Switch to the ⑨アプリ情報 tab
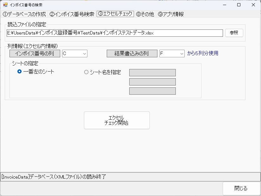Image resolution: width=261 pixels, height=196 pixels. (x=171, y=14)
